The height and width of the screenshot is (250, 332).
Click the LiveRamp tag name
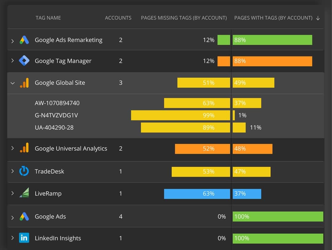pyautogui.click(x=48, y=193)
